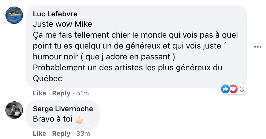View the 3 reactions count
The width and height of the screenshot is (266, 139).
click(242, 89)
